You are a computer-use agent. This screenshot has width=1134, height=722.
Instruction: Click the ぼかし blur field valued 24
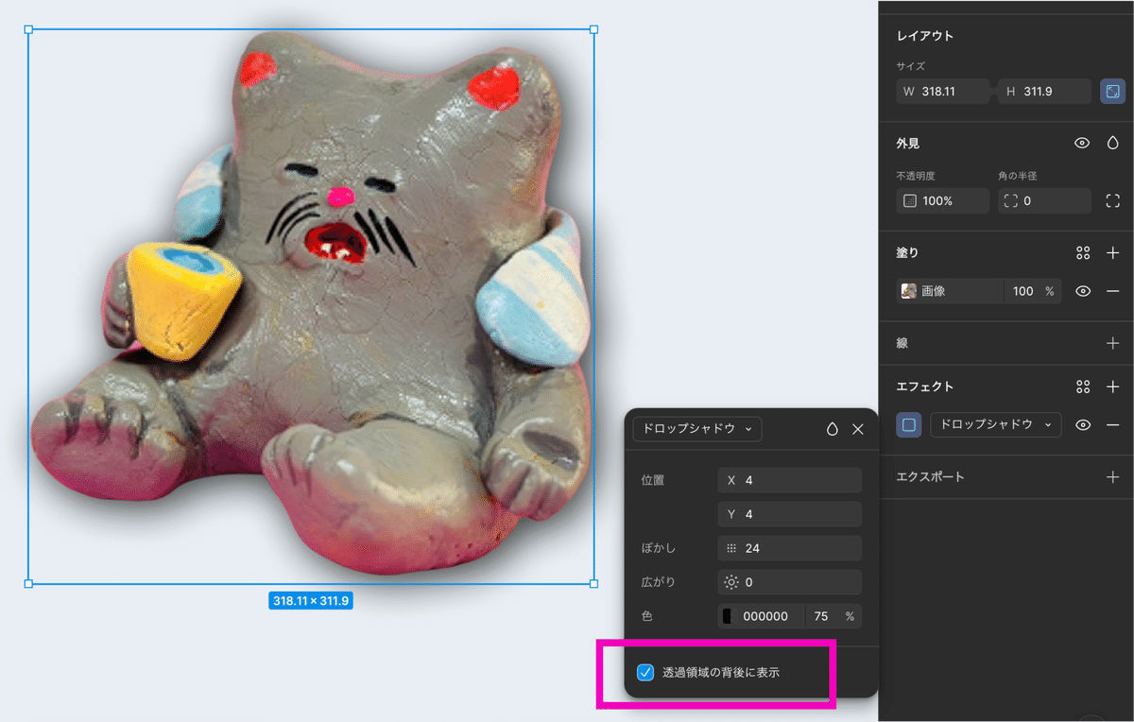pyautogui.click(x=790, y=548)
